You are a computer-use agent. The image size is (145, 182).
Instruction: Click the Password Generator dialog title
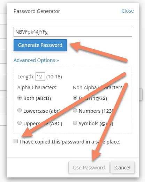pos(37,11)
